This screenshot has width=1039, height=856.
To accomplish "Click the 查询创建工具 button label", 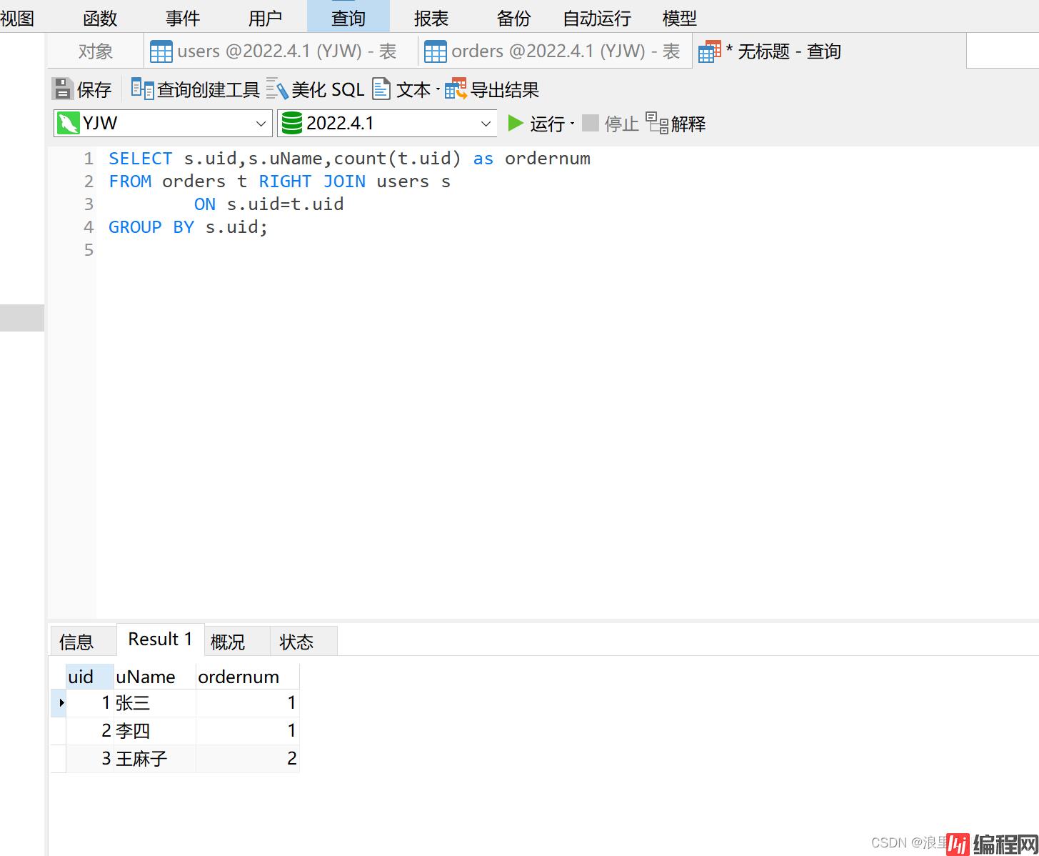I will tap(209, 90).
